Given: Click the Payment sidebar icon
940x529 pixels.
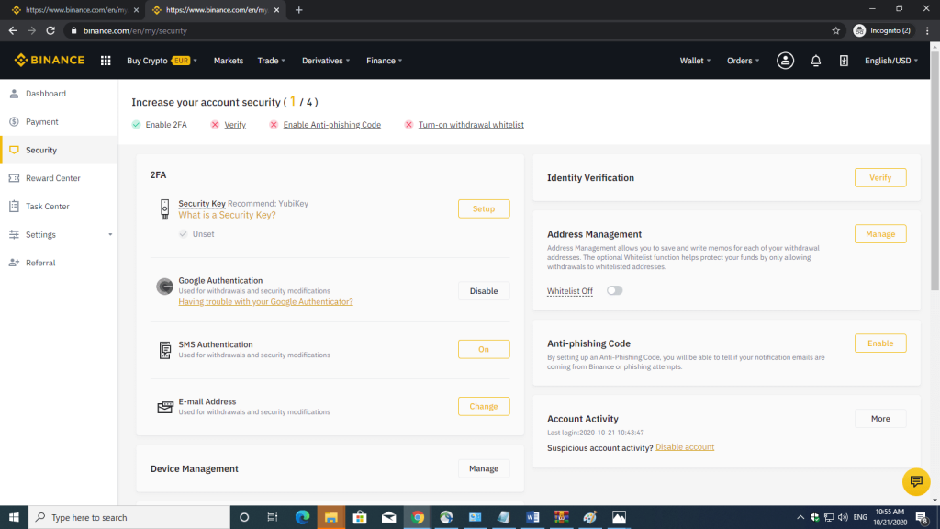Looking at the screenshot, I should point(14,122).
